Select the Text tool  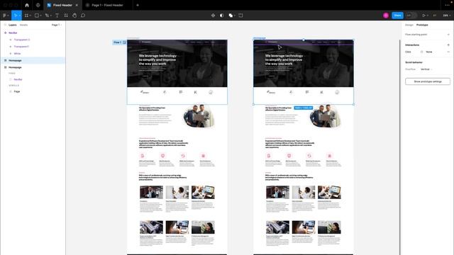coord(57,16)
